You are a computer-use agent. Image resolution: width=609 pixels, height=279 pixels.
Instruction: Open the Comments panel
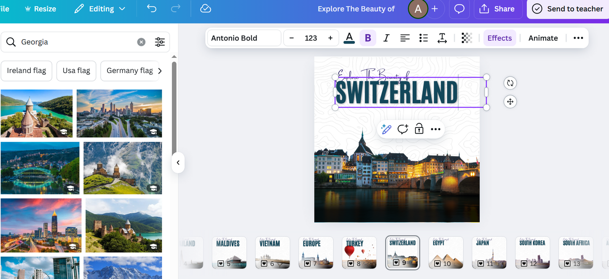point(459,8)
